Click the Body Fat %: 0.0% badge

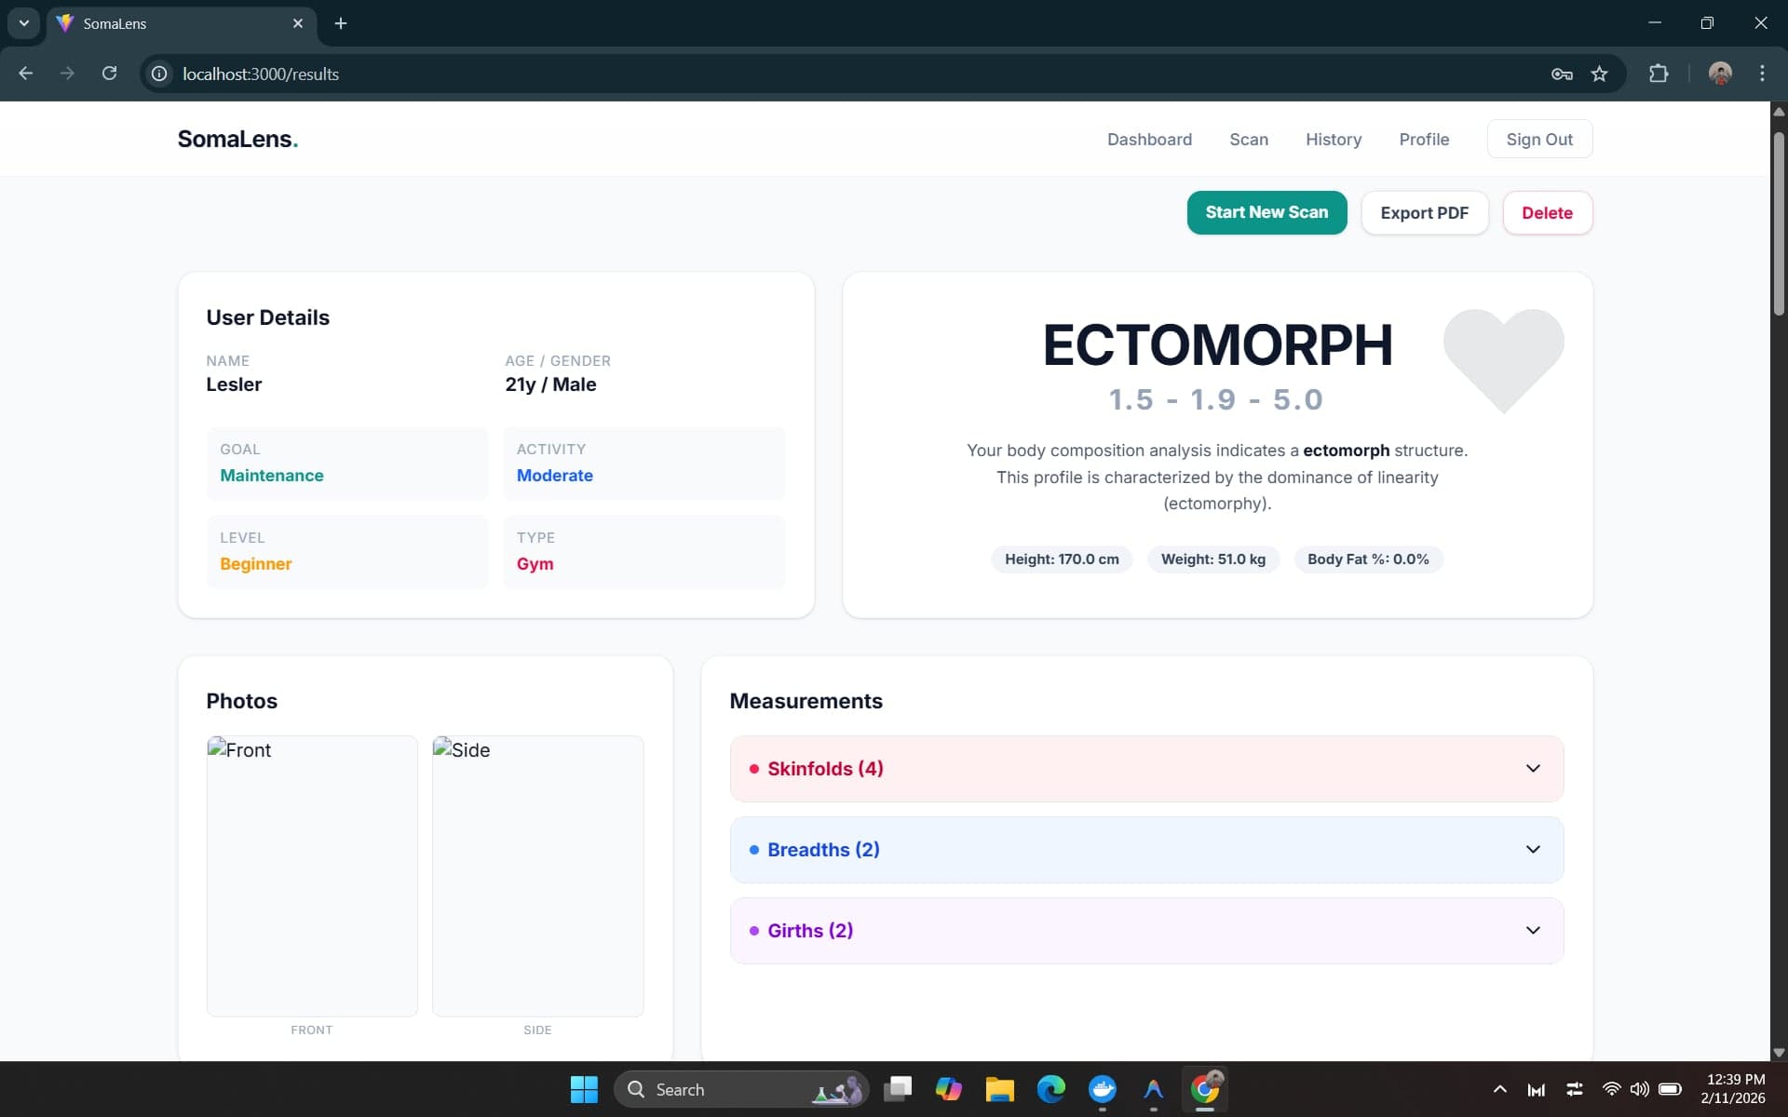click(1368, 559)
